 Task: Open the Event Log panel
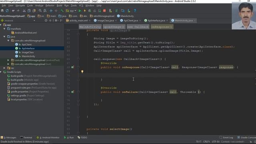226,138
